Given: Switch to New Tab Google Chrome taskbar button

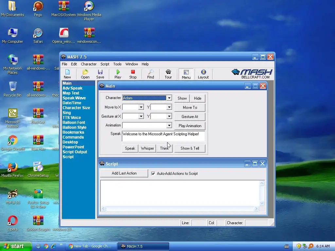Looking at the screenshot, I should (91, 246).
